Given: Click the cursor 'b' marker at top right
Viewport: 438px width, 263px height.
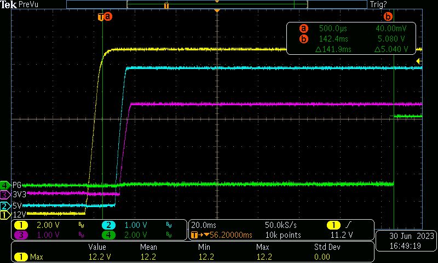Looking at the screenshot, I should [388, 16].
